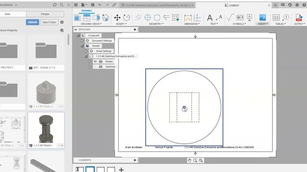Open the File menu dropdown

point(84,5)
